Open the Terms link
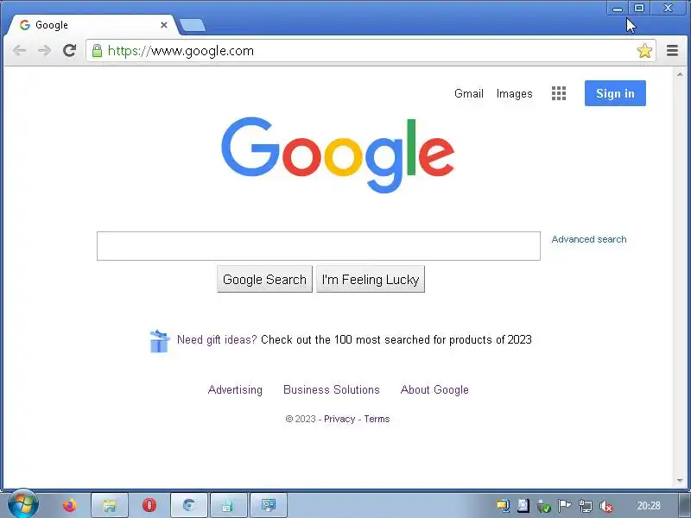Image resolution: width=691 pixels, height=518 pixels. click(x=377, y=419)
